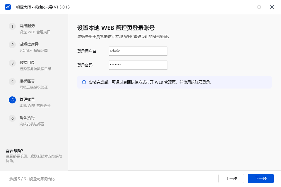Image resolution: width=281 pixels, height=187 pixels.
Task: Close the 初始化向导 window
Action: [272, 7]
